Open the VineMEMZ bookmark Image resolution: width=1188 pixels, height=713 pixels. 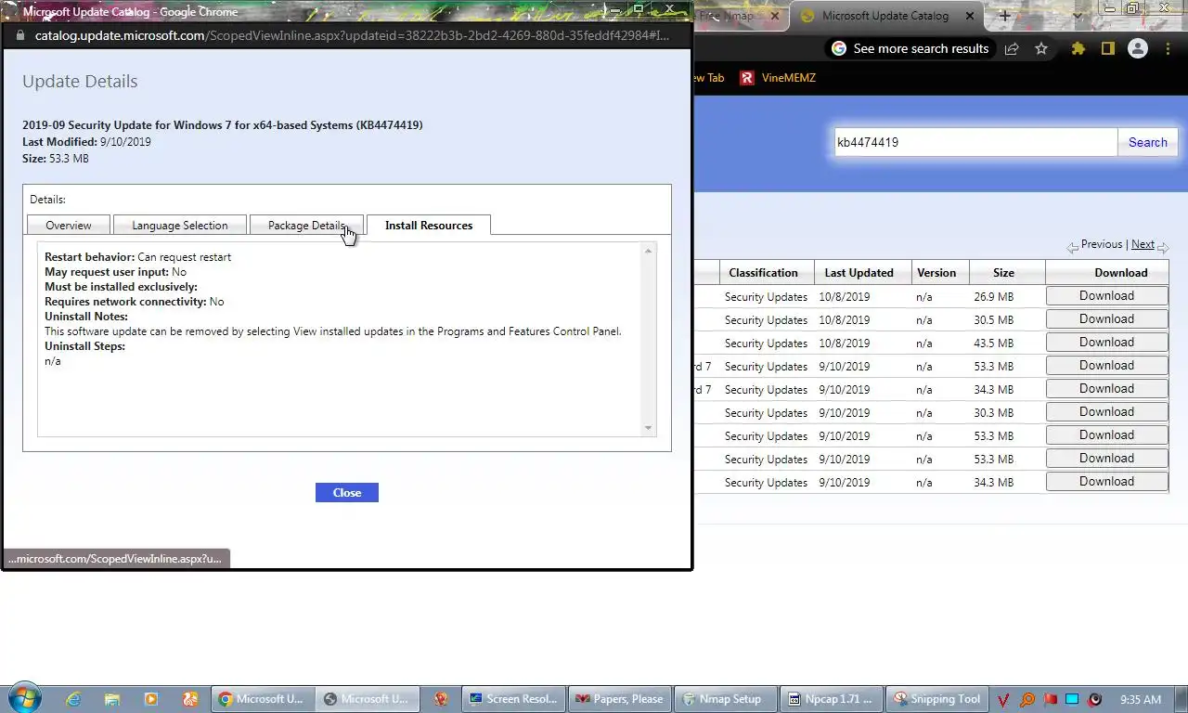coord(778,78)
